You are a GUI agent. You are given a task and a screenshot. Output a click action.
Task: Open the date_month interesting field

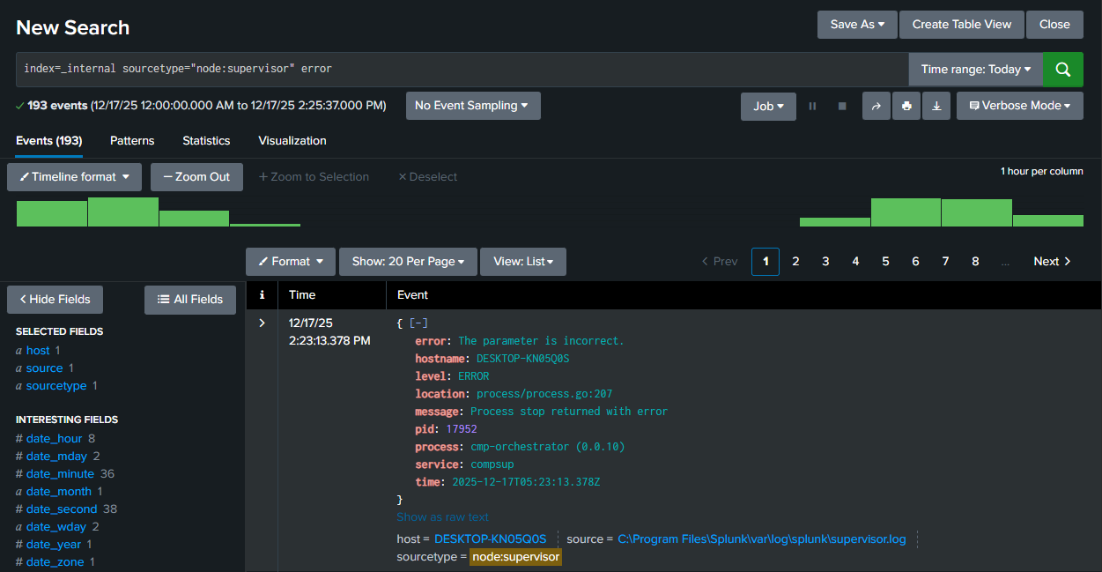(x=59, y=492)
